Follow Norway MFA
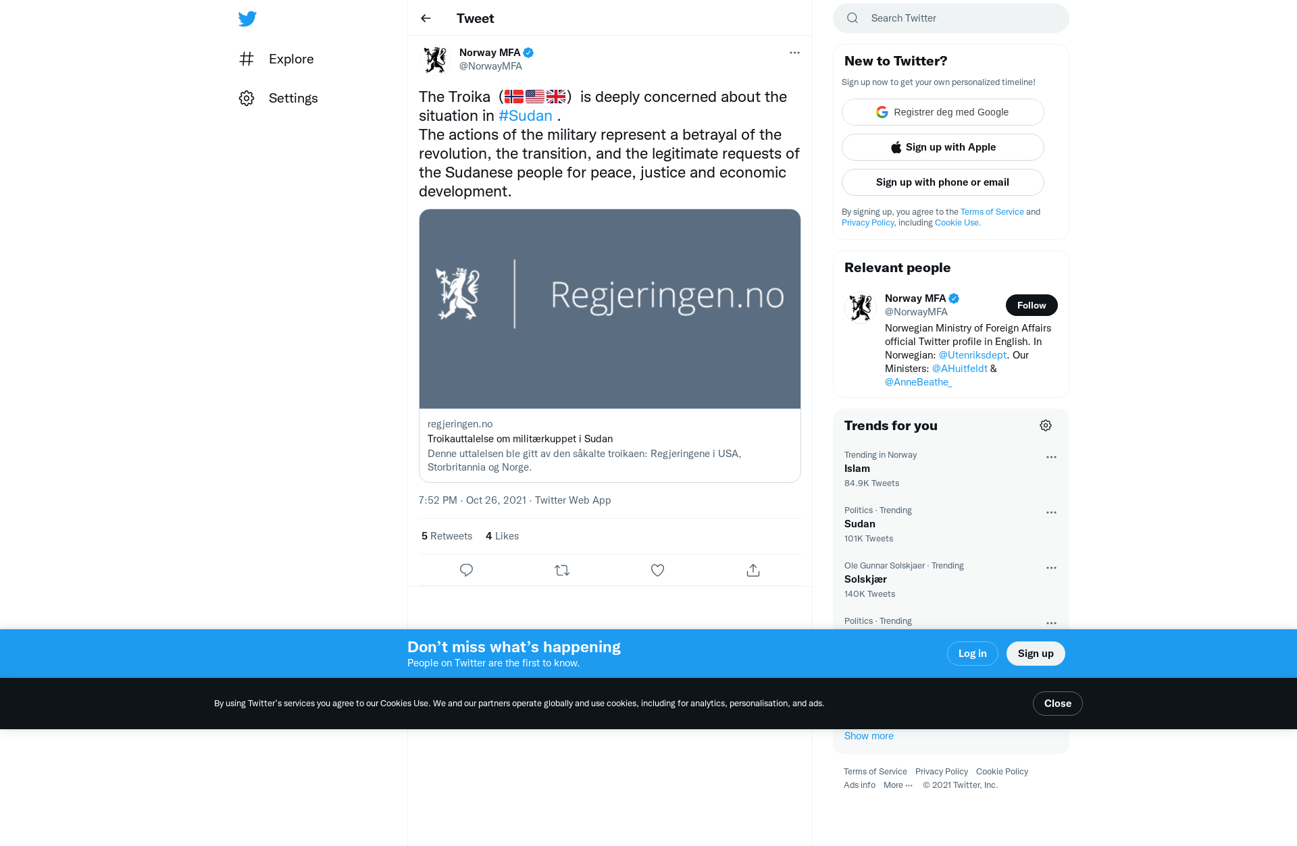The width and height of the screenshot is (1297, 846). click(1032, 305)
